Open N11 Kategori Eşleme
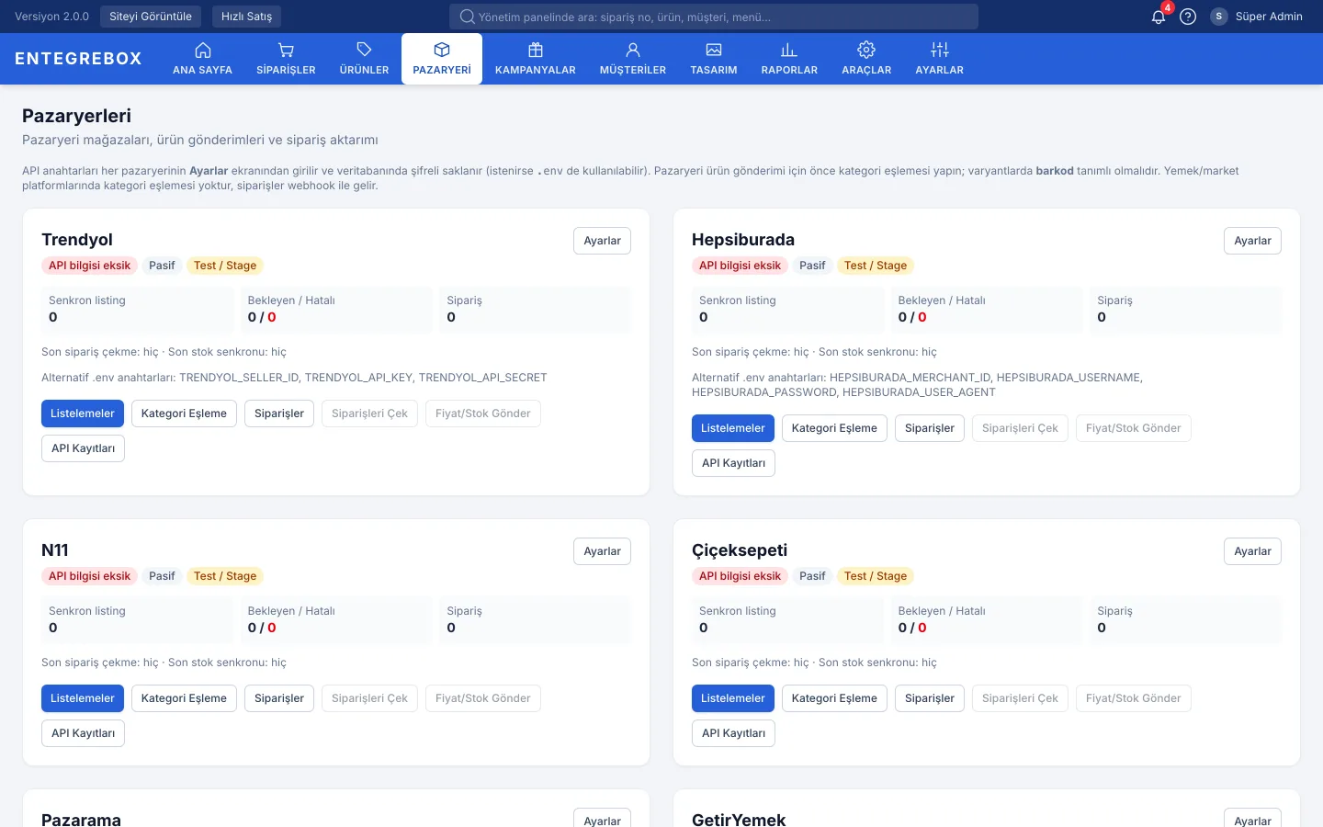The height and width of the screenshot is (827, 1323). click(184, 698)
